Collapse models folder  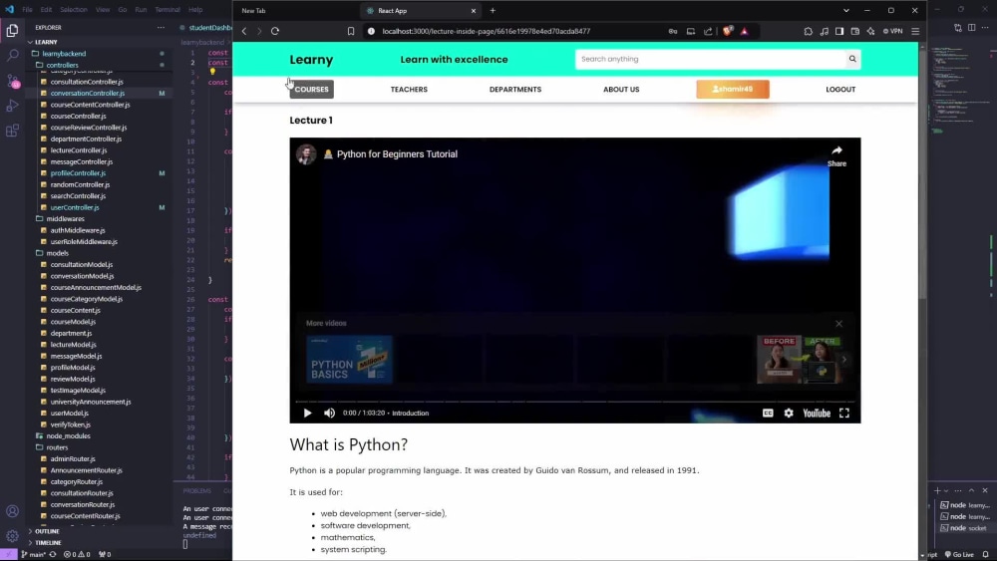[57, 253]
